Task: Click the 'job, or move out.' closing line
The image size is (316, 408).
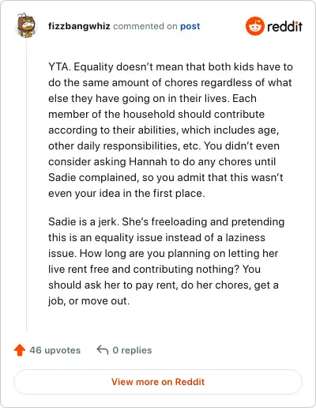Action: coord(89,300)
